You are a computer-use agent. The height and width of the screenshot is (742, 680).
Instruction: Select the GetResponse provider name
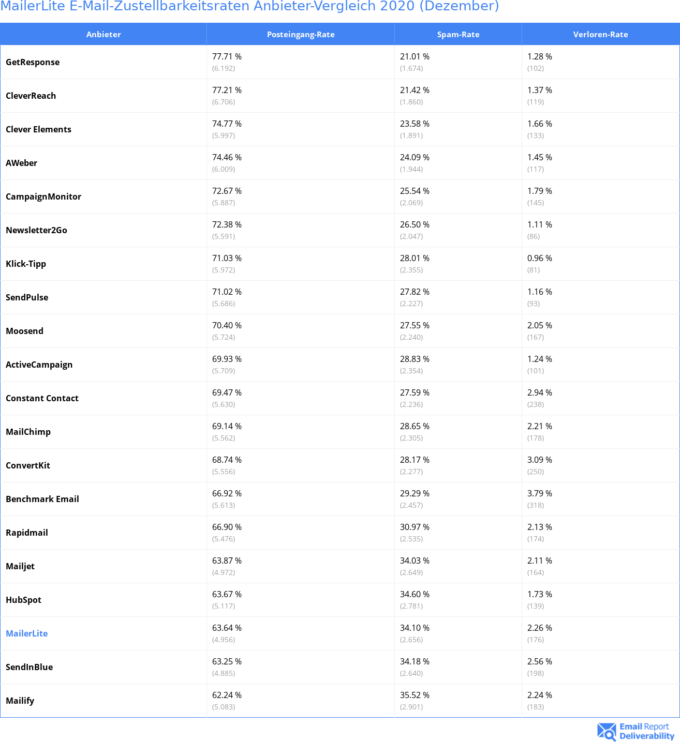coord(33,62)
